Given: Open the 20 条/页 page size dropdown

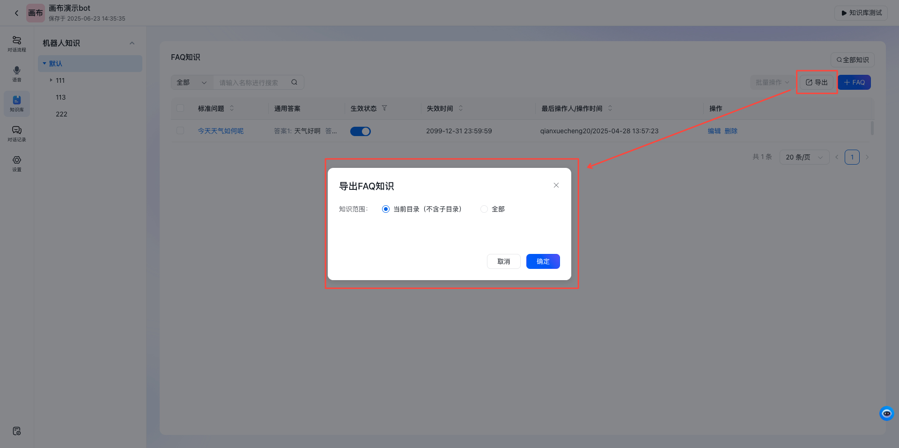Looking at the screenshot, I should (x=803, y=157).
